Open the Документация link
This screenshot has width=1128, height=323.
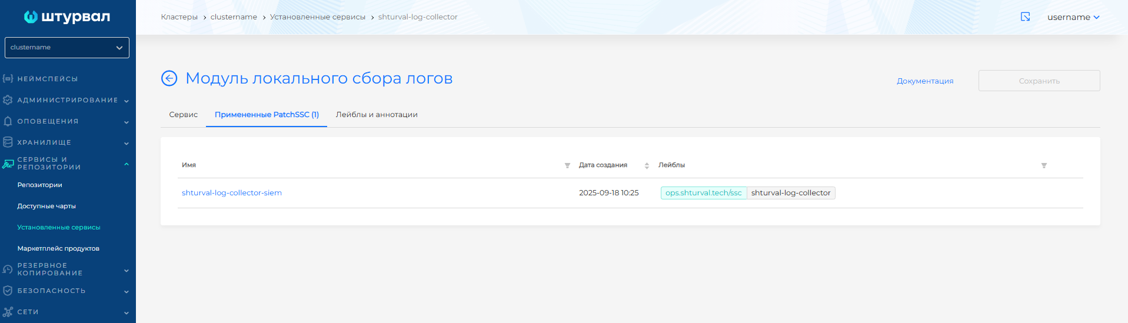[924, 81]
